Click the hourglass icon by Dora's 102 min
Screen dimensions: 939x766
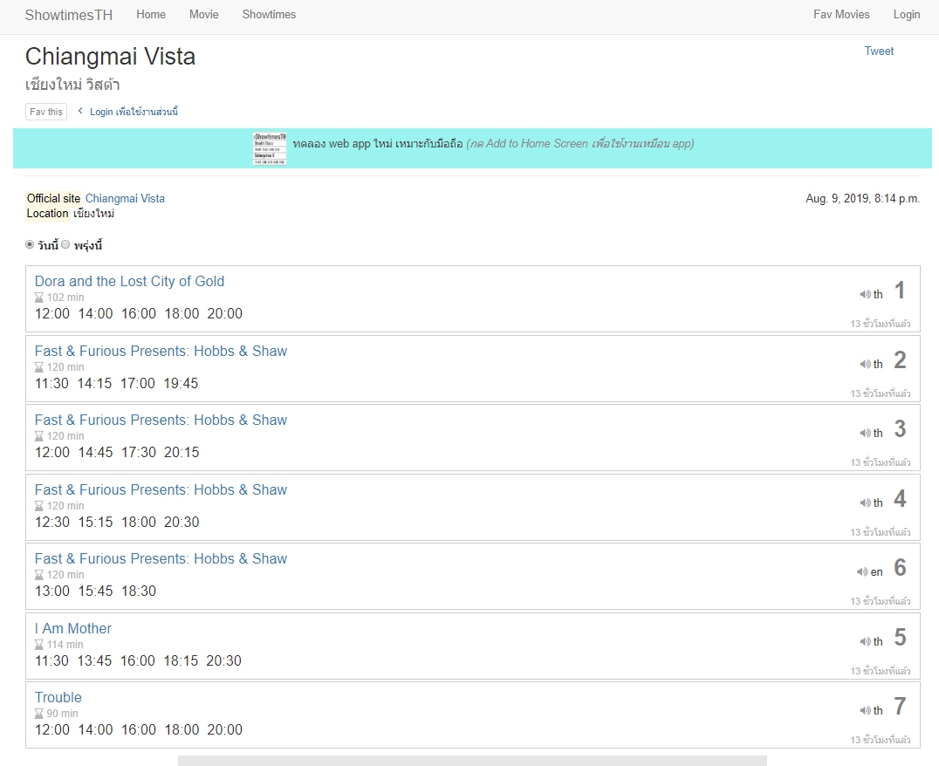39,298
